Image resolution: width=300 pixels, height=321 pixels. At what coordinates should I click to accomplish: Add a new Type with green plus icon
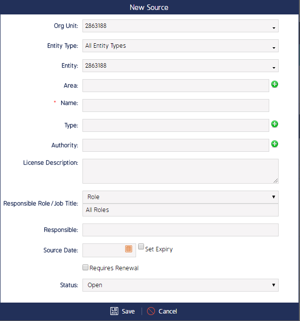(275, 124)
